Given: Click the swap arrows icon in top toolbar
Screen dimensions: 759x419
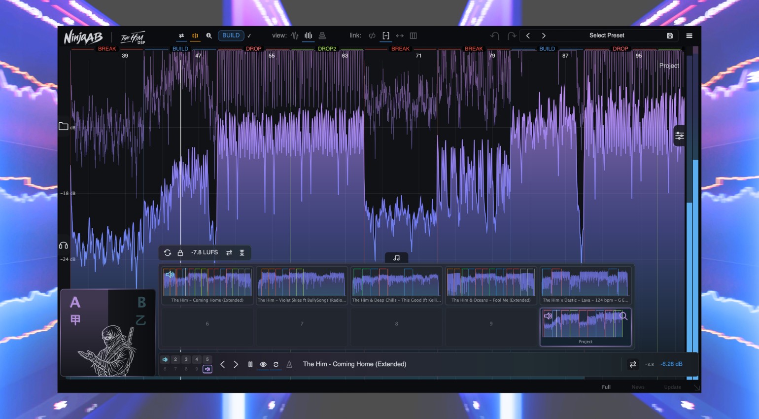Looking at the screenshot, I should [x=181, y=35].
